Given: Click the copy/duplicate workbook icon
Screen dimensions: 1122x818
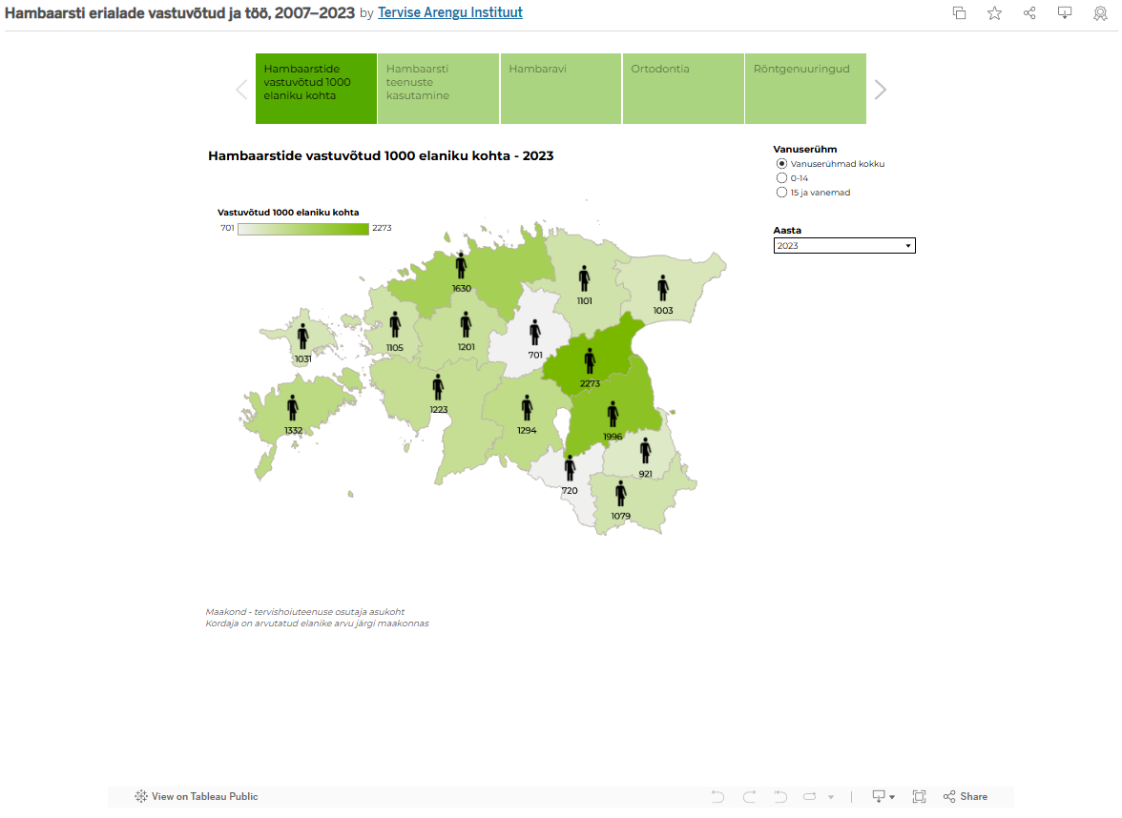Looking at the screenshot, I should 960,13.
